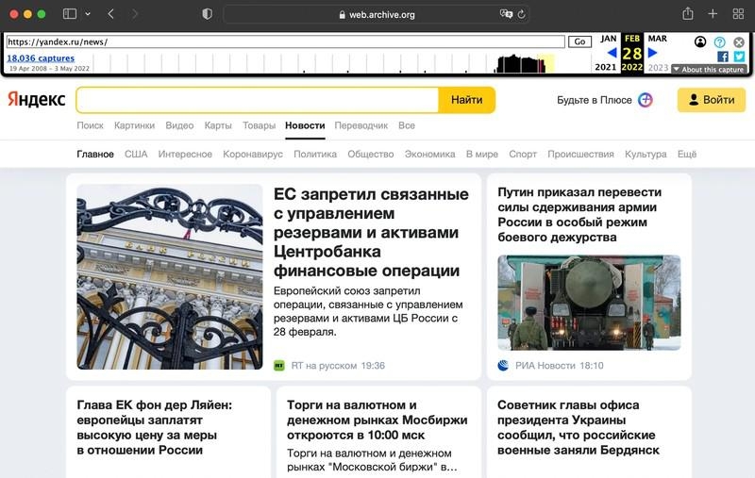Switch to the Поиск tab
The width and height of the screenshot is (755, 478).
click(90, 125)
